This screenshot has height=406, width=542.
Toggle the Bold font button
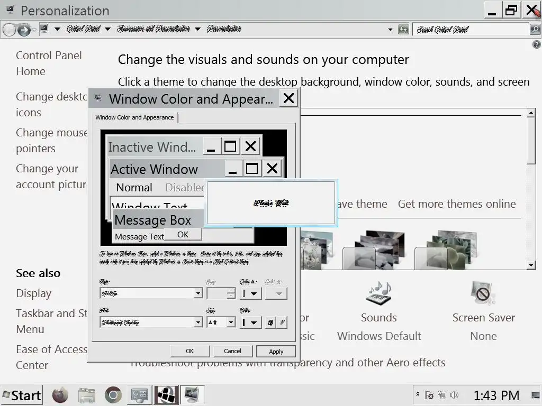[x=270, y=322]
